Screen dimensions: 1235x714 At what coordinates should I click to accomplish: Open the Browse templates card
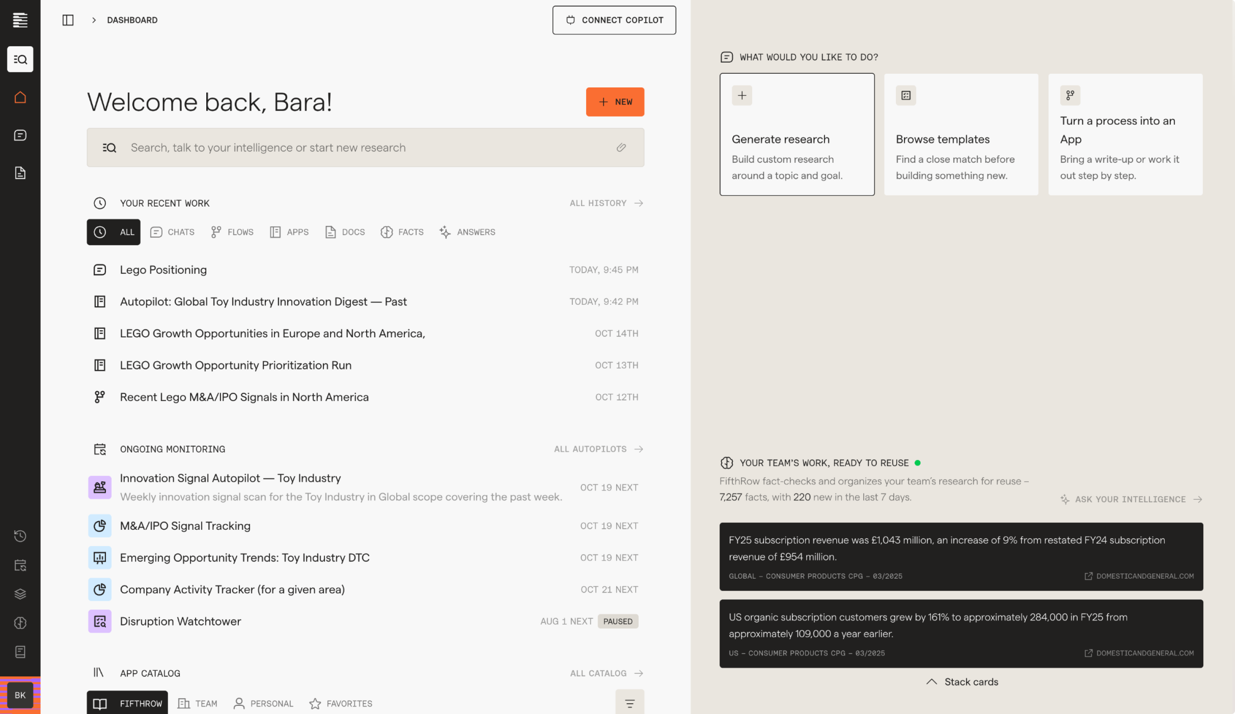pyautogui.click(x=961, y=135)
